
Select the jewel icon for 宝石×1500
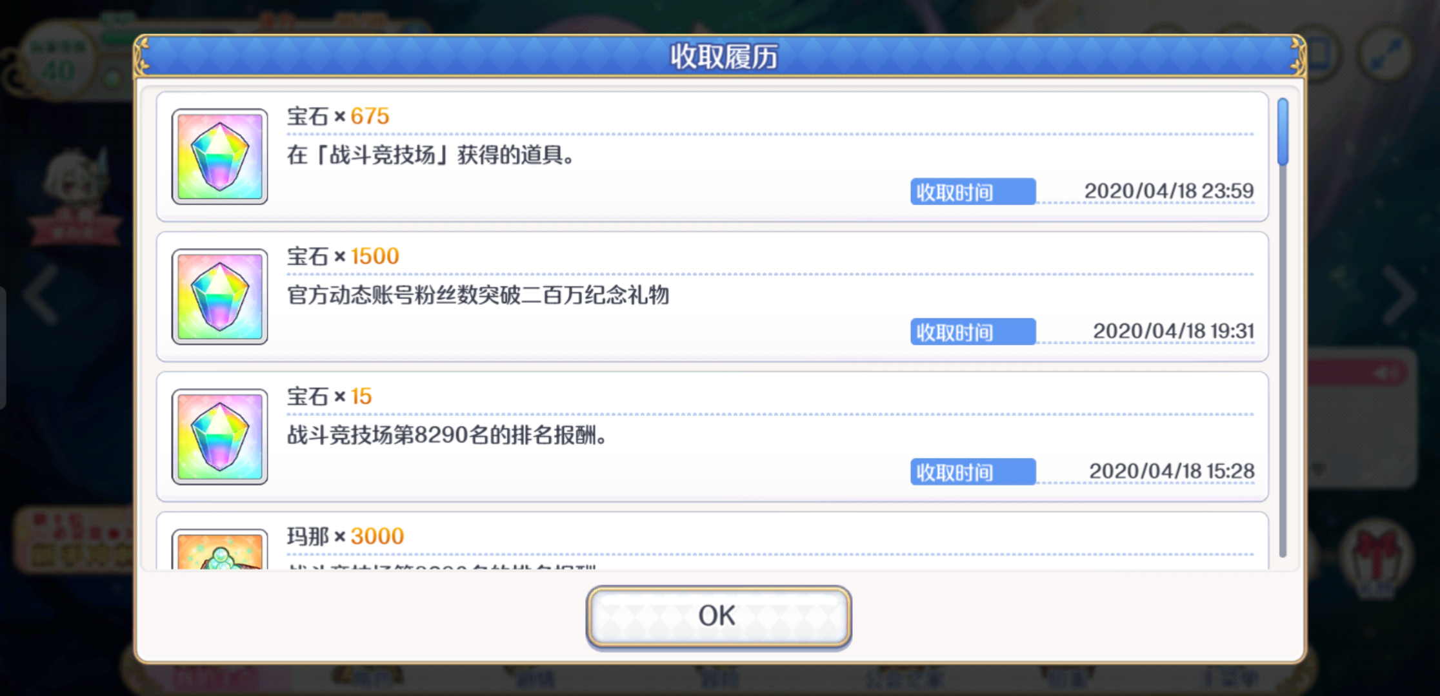tap(220, 296)
